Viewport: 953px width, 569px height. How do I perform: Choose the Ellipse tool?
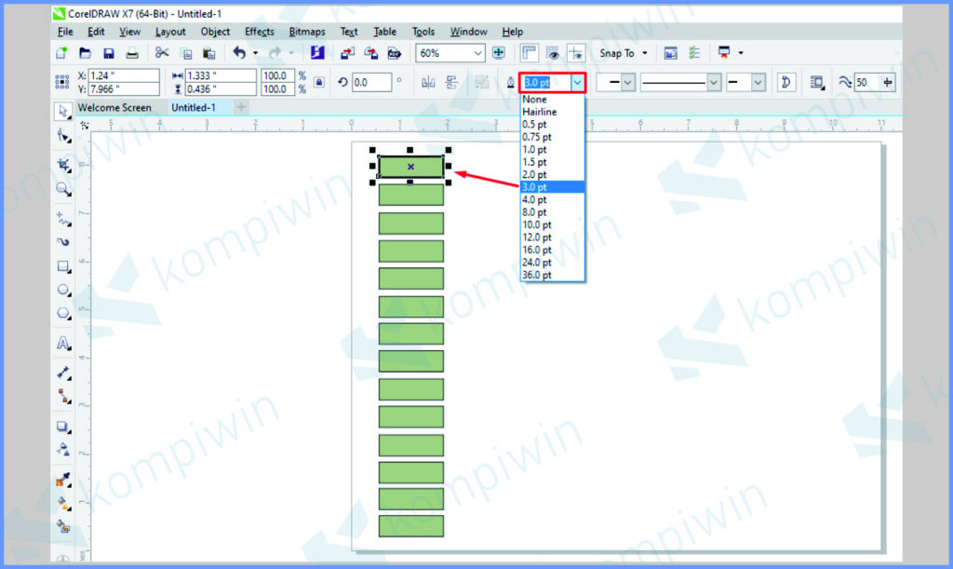pyautogui.click(x=63, y=290)
